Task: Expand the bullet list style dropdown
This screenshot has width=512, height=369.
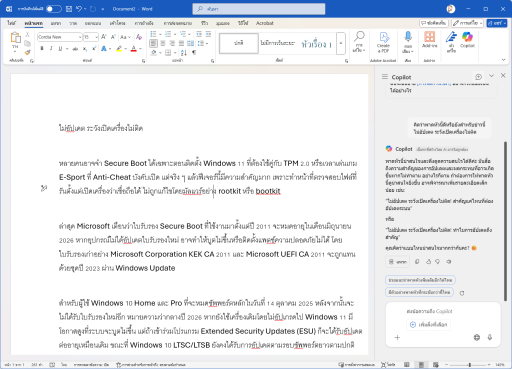Action: pos(160,34)
